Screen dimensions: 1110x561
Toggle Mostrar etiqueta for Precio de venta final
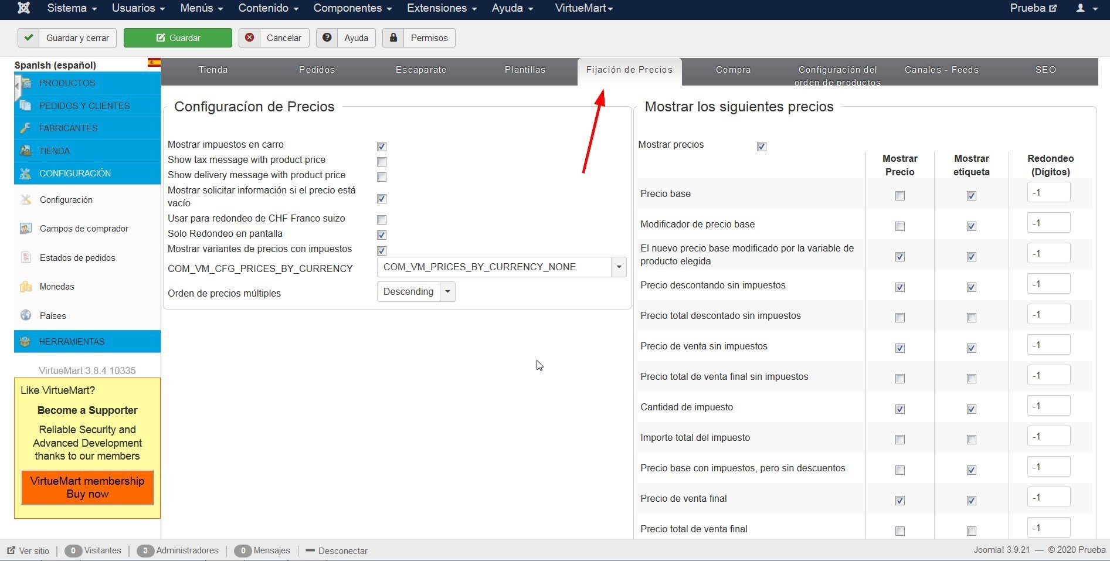pyautogui.click(x=972, y=501)
